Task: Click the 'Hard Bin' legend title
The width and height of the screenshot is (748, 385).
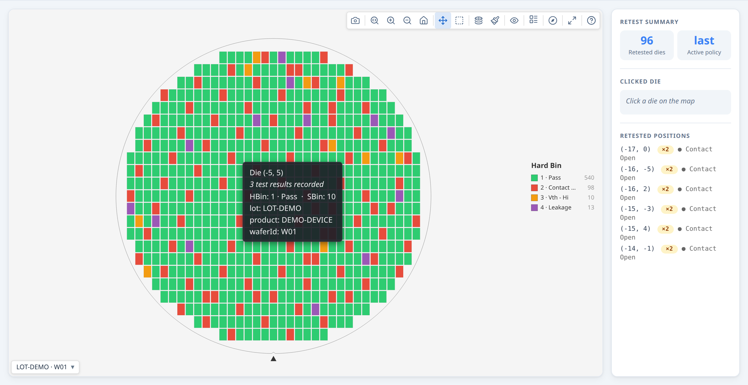Action: click(546, 165)
